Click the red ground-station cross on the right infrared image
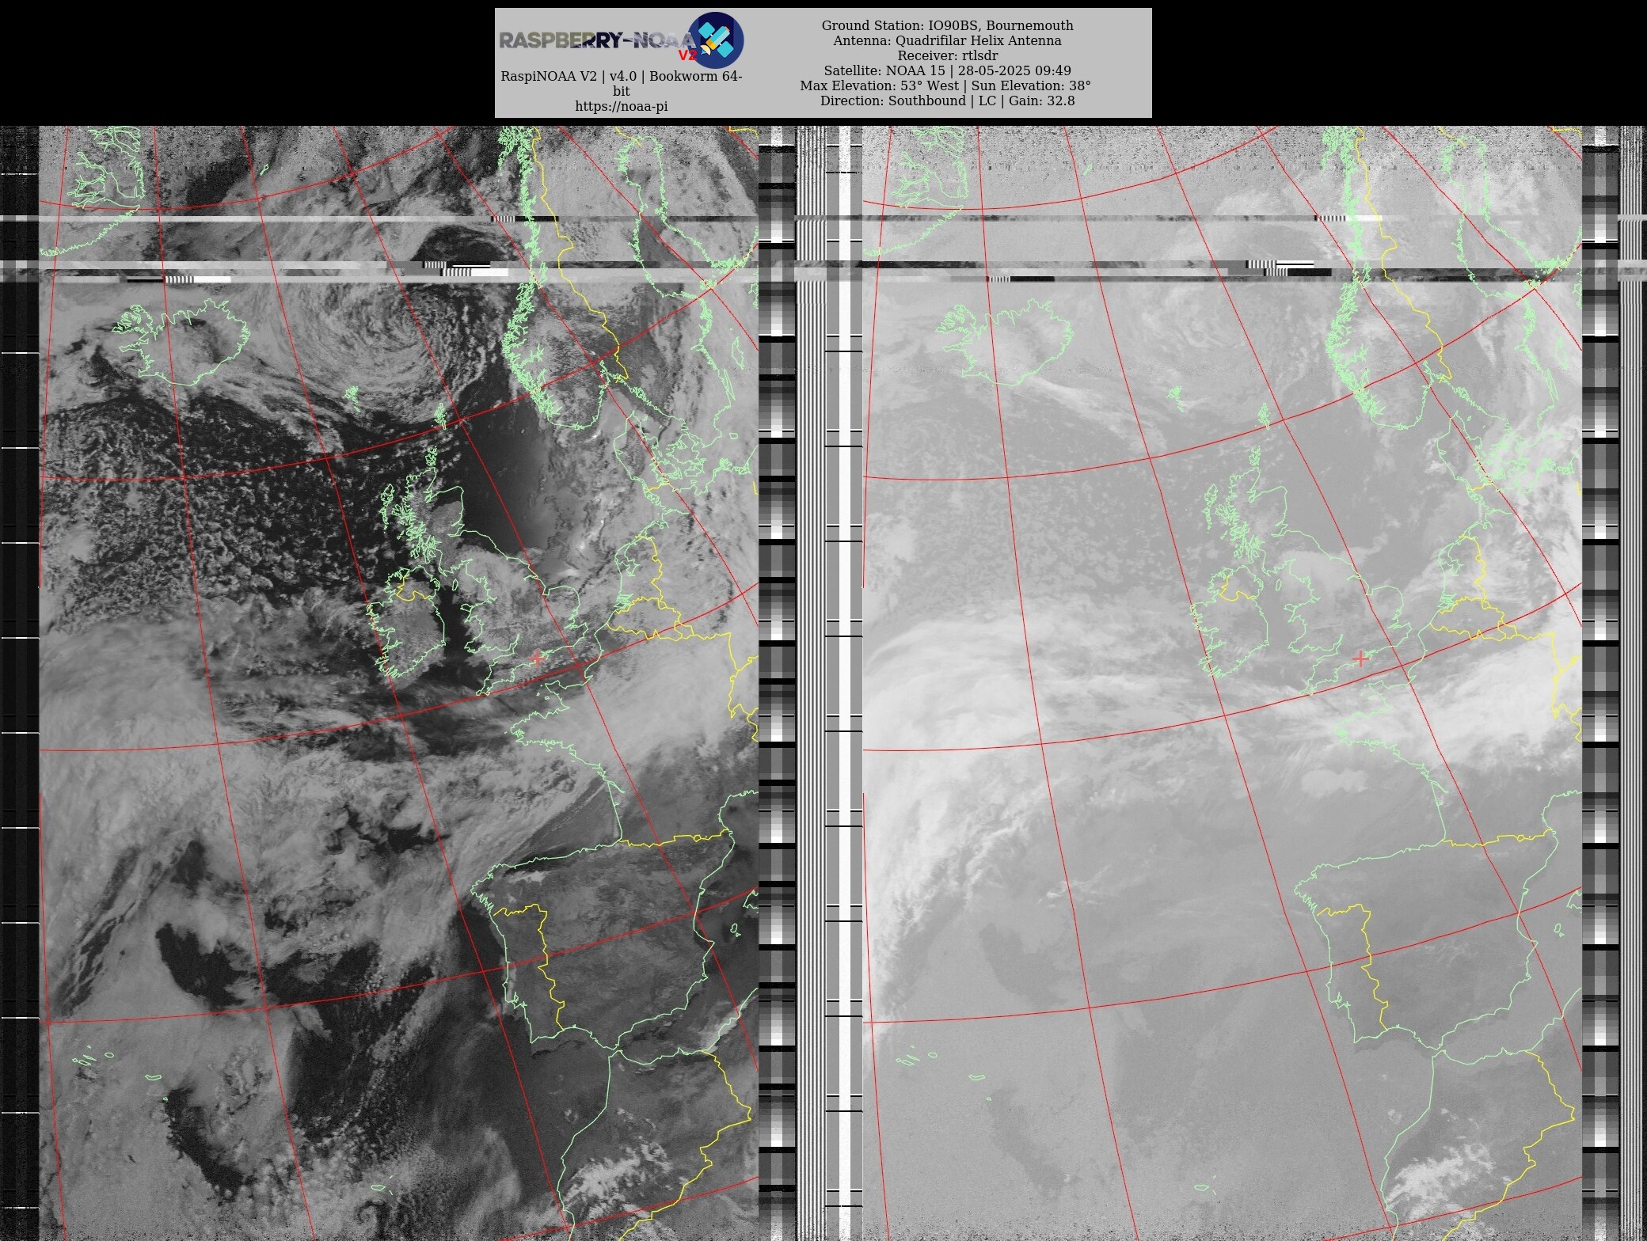1647x1241 pixels. [1360, 658]
